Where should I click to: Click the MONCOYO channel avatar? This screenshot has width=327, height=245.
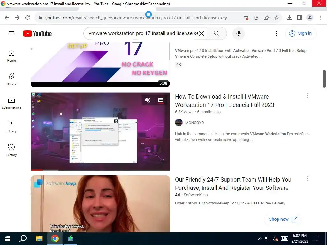(x=179, y=122)
